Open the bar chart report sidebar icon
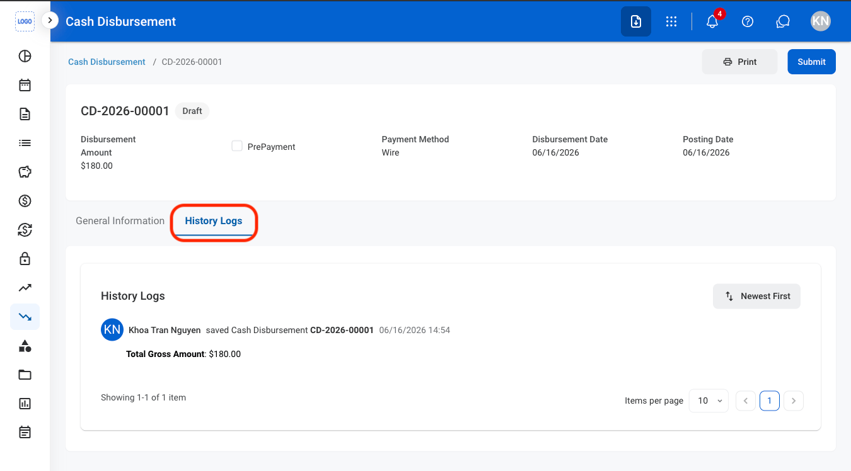Screen dimensions: 851x471 coord(25,404)
